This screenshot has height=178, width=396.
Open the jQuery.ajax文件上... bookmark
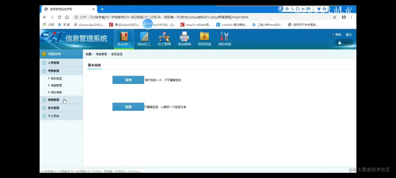[x=89, y=25]
